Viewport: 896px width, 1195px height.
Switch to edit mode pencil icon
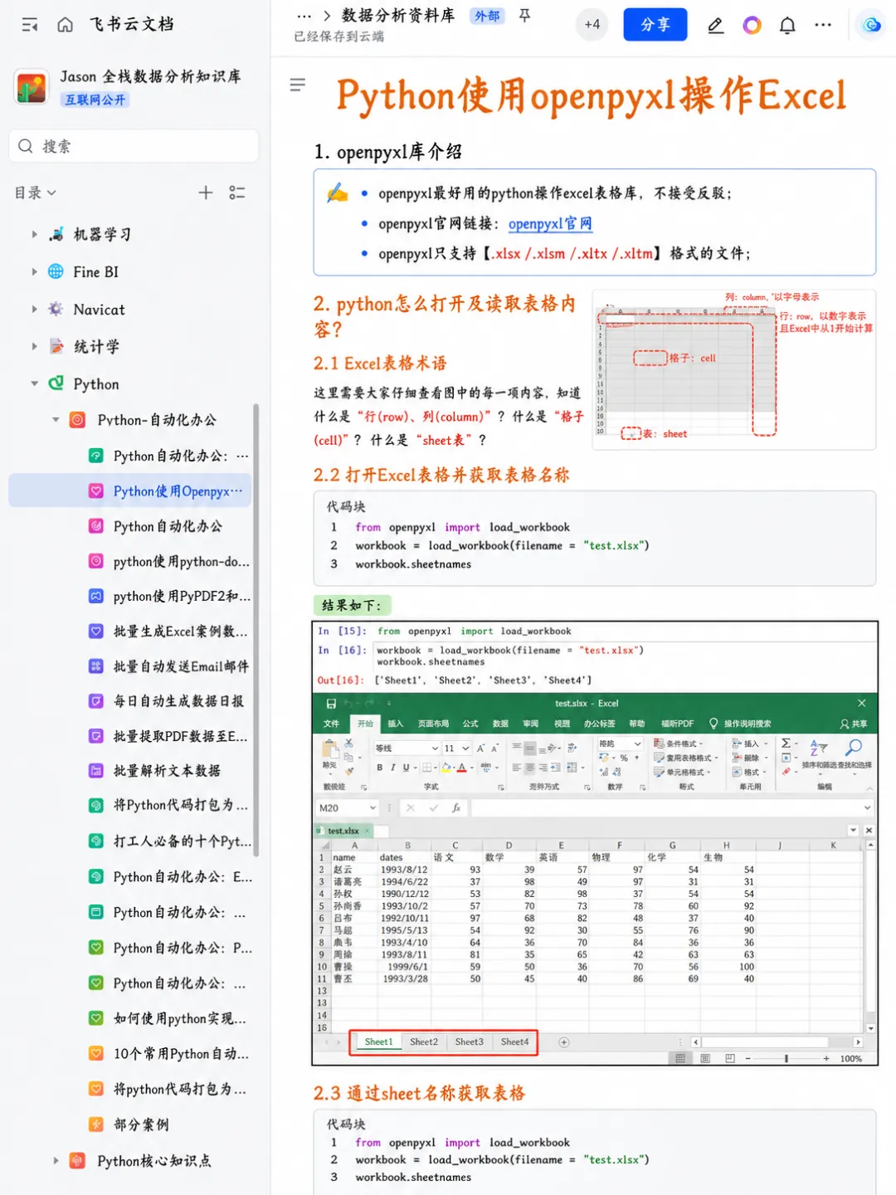(715, 26)
